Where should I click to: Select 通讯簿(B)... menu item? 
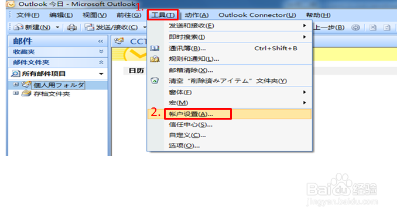[230, 48]
